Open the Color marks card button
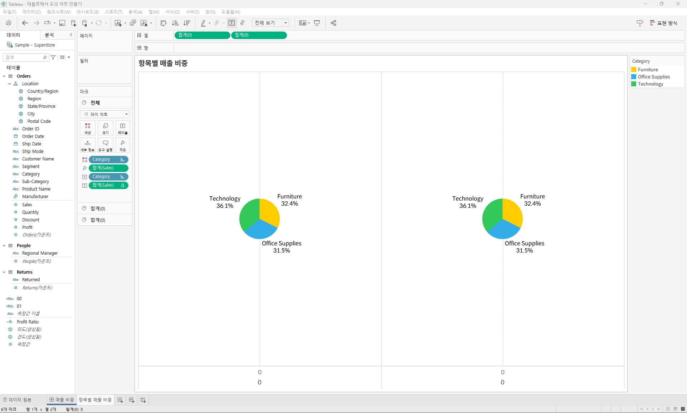 [x=88, y=128]
